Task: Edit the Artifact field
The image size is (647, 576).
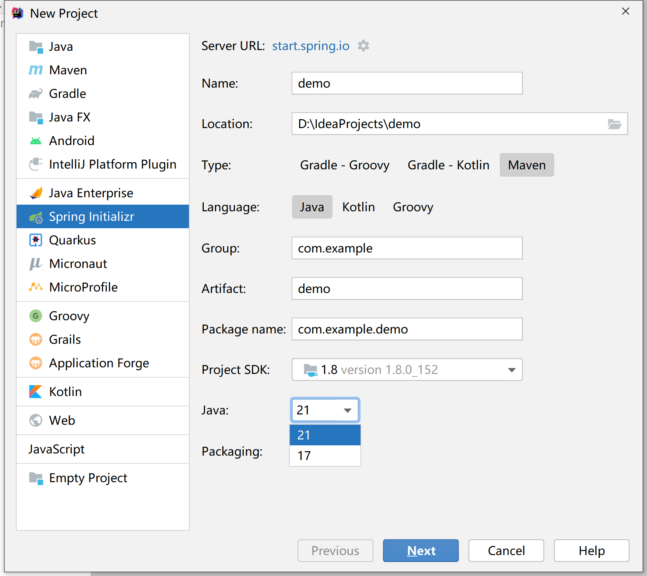Action: pyautogui.click(x=407, y=289)
